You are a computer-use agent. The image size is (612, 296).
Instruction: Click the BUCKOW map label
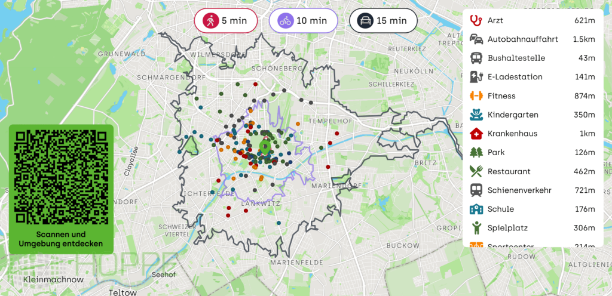click(x=403, y=246)
